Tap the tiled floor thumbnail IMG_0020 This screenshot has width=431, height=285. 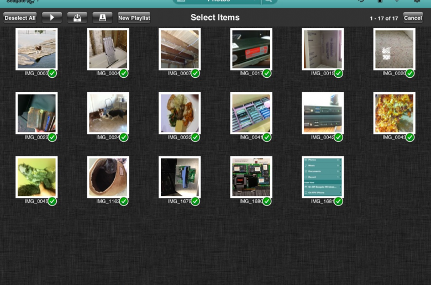click(394, 49)
